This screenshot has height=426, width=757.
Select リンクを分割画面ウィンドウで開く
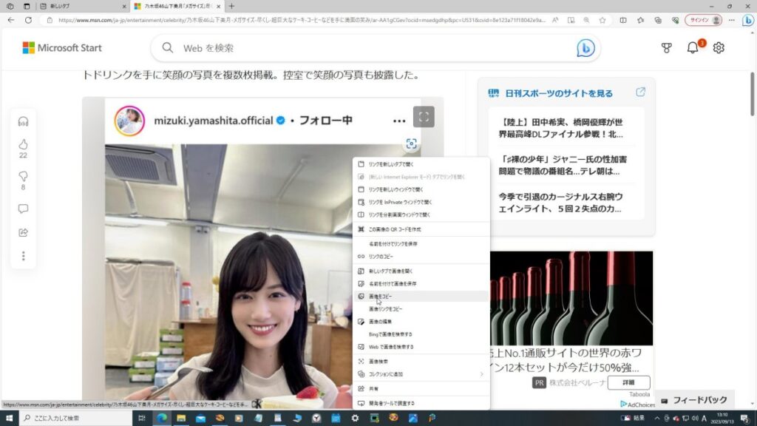421,214
